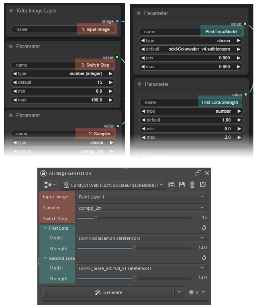Image resolution: width=257 pixels, height=308 pixels.
Task: Open Second Lora Model dropdown xl_more_art-full
Action: click(142, 268)
